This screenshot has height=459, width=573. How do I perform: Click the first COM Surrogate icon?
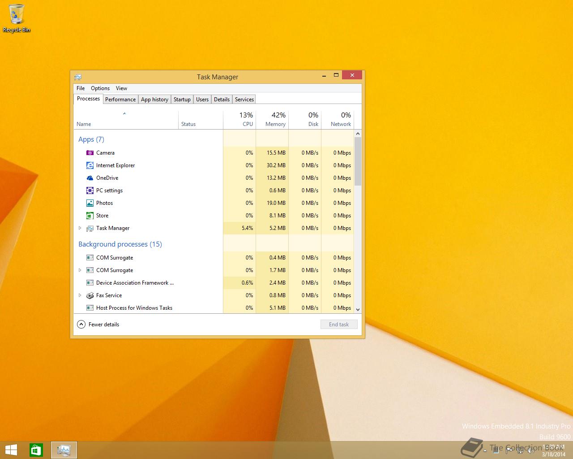(90, 258)
